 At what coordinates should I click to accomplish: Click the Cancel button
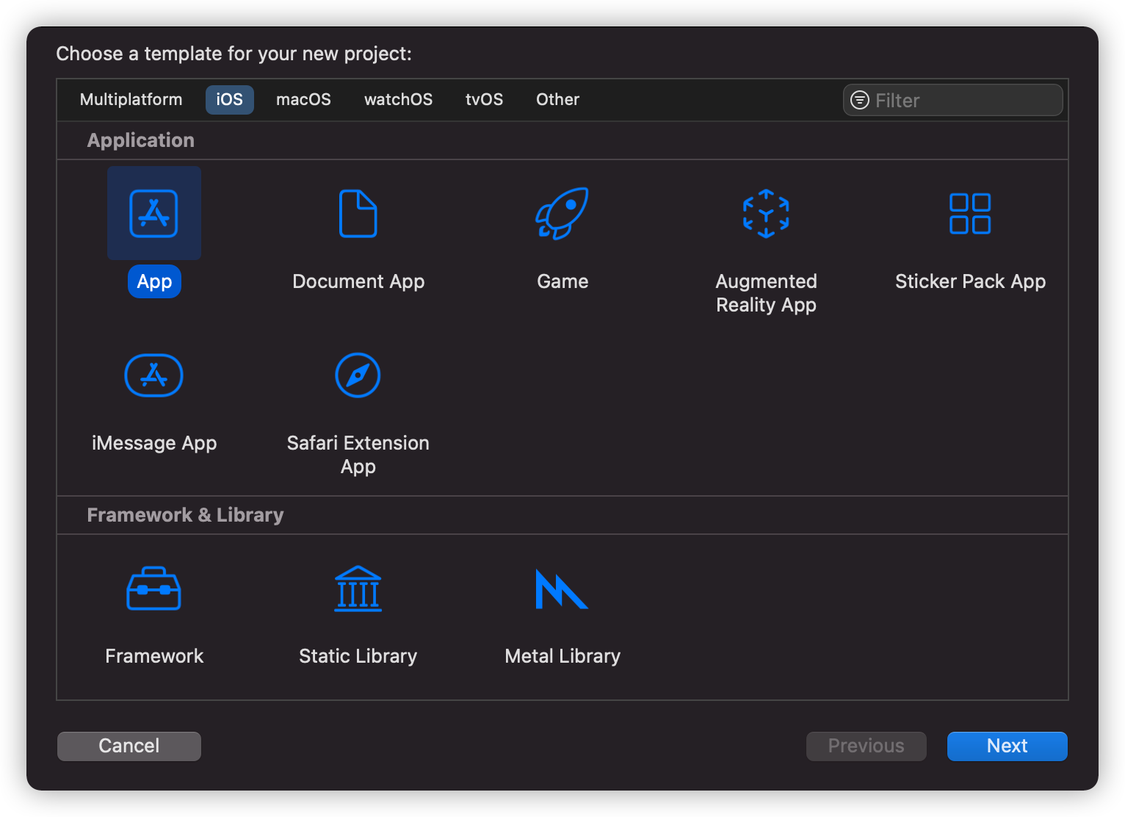129,746
